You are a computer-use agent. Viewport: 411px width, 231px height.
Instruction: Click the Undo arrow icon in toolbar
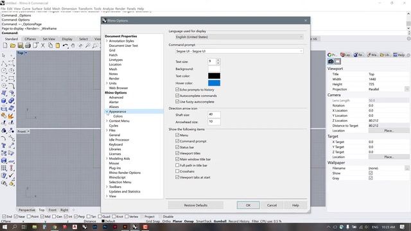[65, 46]
